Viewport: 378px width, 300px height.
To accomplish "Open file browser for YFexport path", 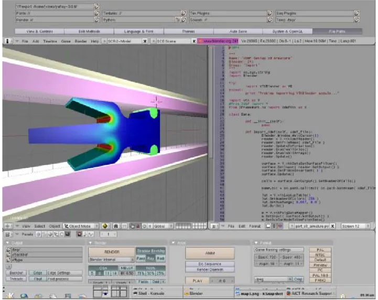I will pyautogui.click(x=96, y=6).
